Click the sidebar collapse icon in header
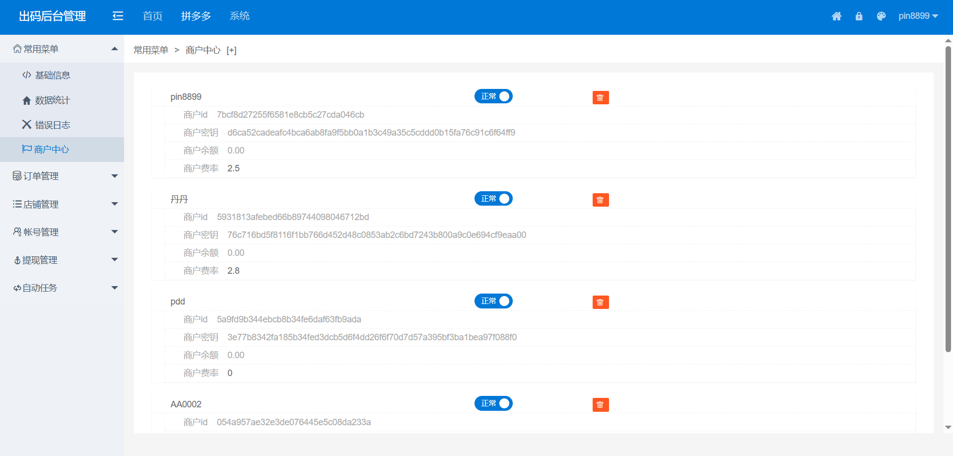The height and width of the screenshot is (456, 953). click(x=118, y=16)
